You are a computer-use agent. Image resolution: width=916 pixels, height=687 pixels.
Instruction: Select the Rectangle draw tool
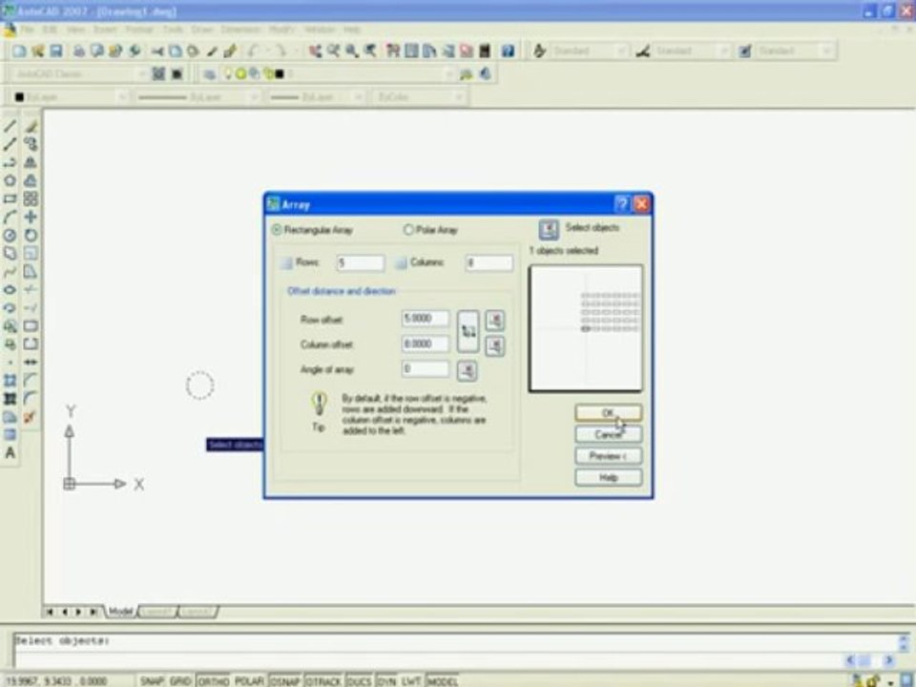10,198
